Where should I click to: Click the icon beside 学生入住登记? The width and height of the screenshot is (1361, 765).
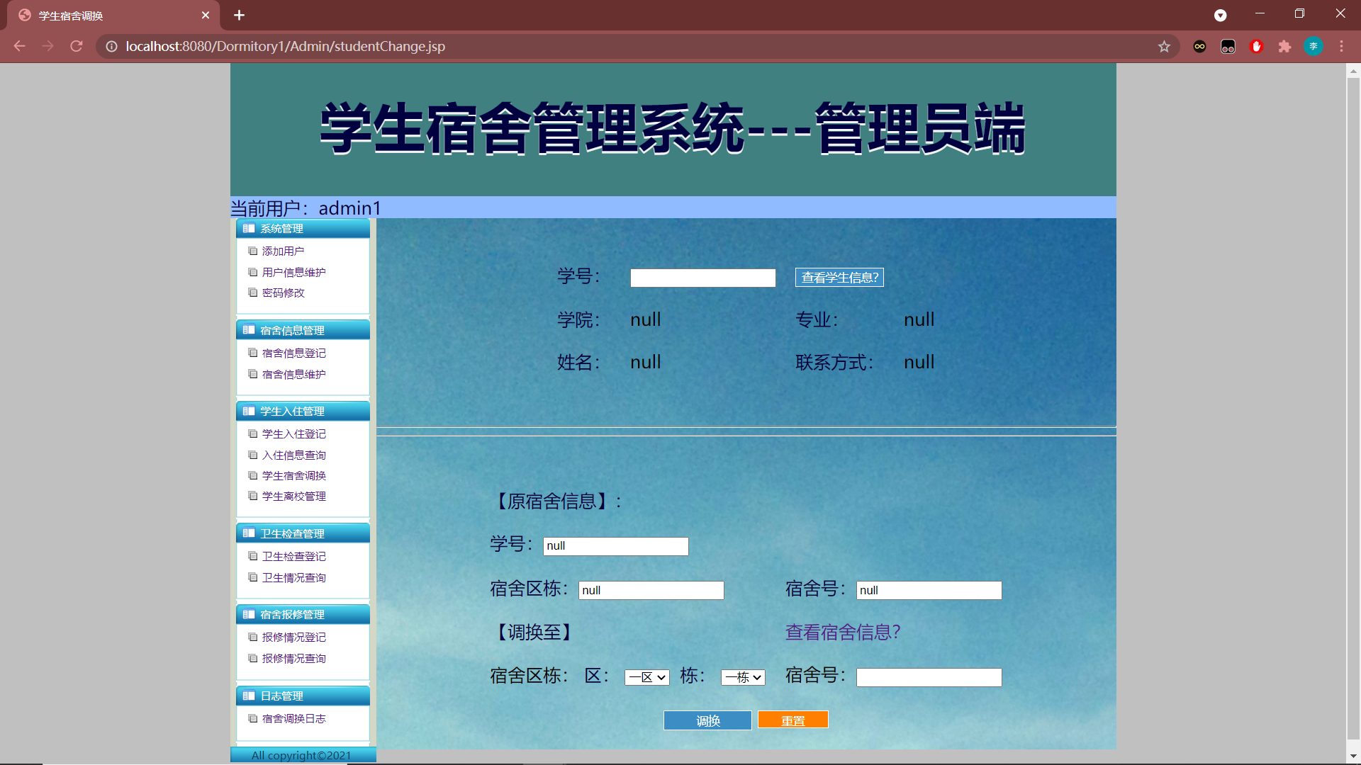[253, 433]
